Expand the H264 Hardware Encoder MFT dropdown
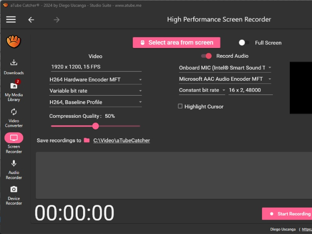 pyautogui.click(x=96, y=80)
